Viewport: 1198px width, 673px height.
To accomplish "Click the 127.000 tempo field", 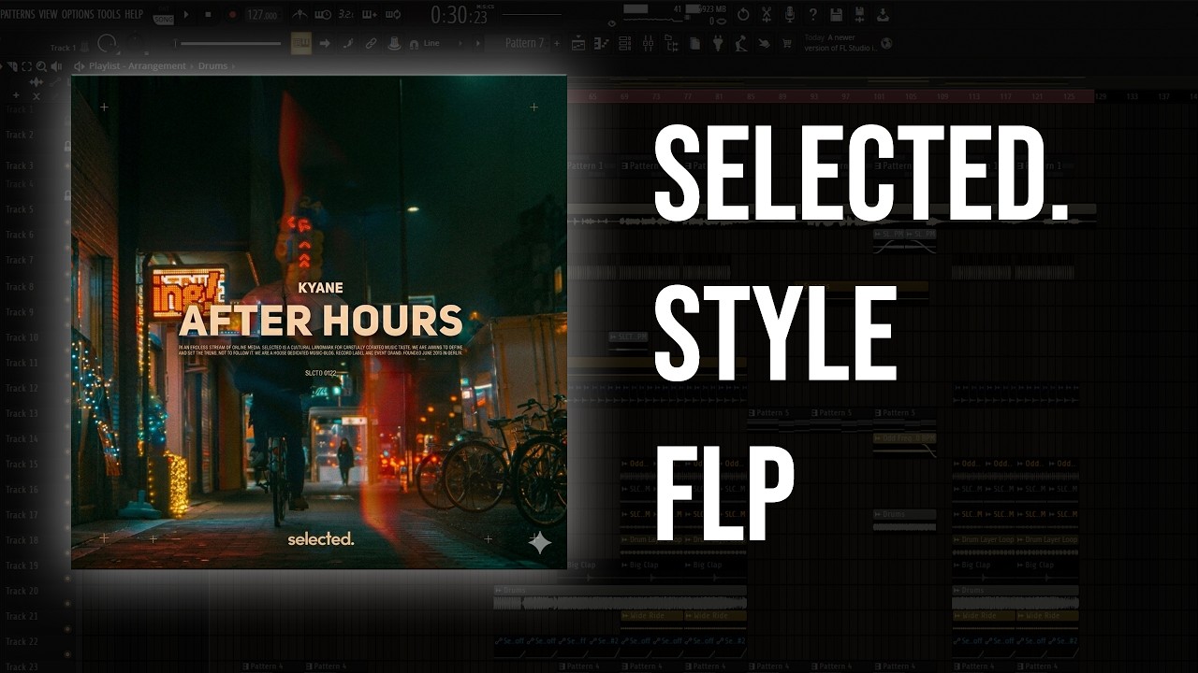I will 262,15.
